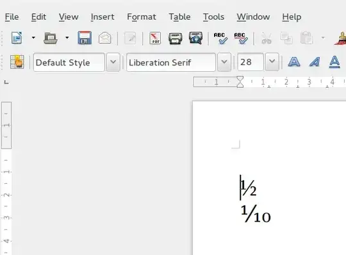Open the Tools menu
The image size is (346, 255).
tap(213, 17)
